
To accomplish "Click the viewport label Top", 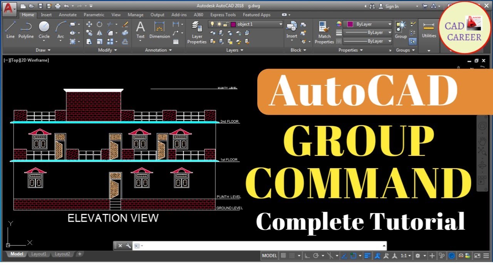I will click(15, 60).
